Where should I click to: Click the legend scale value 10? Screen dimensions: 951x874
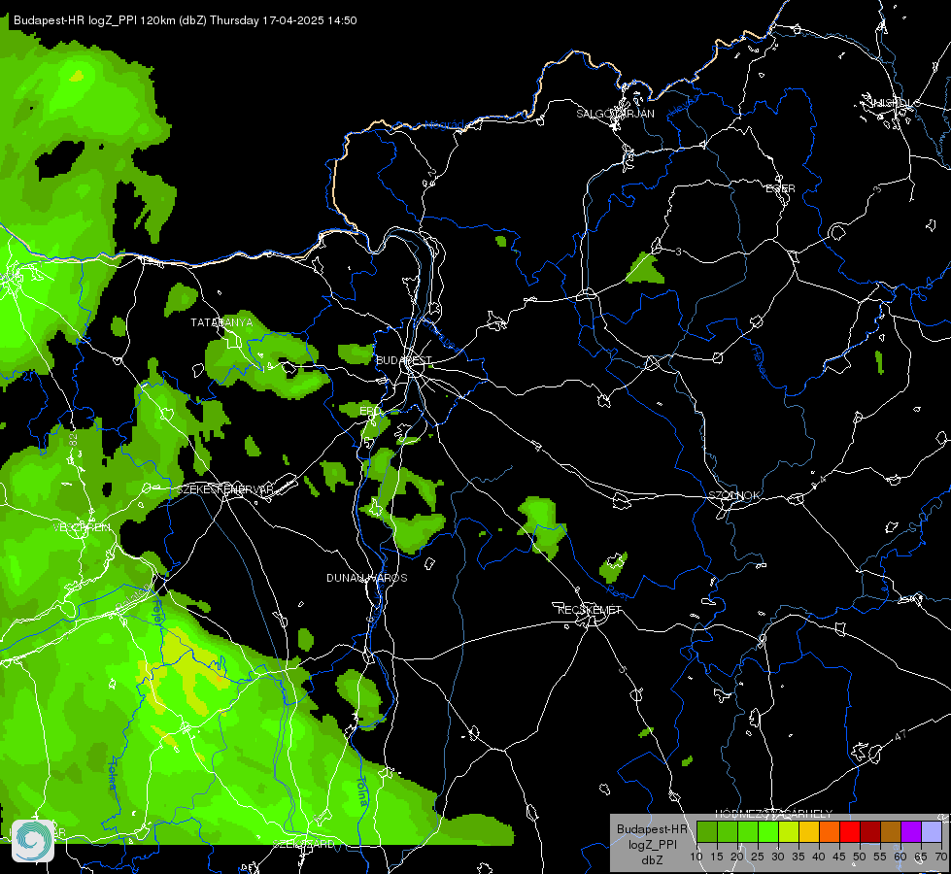click(x=696, y=857)
